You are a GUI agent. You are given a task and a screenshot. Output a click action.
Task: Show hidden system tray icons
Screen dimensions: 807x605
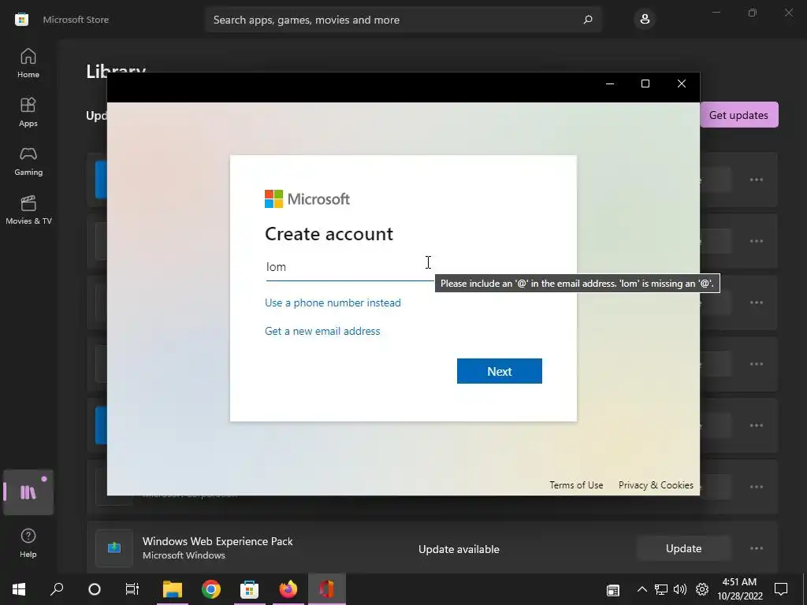pyautogui.click(x=642, y=589)
